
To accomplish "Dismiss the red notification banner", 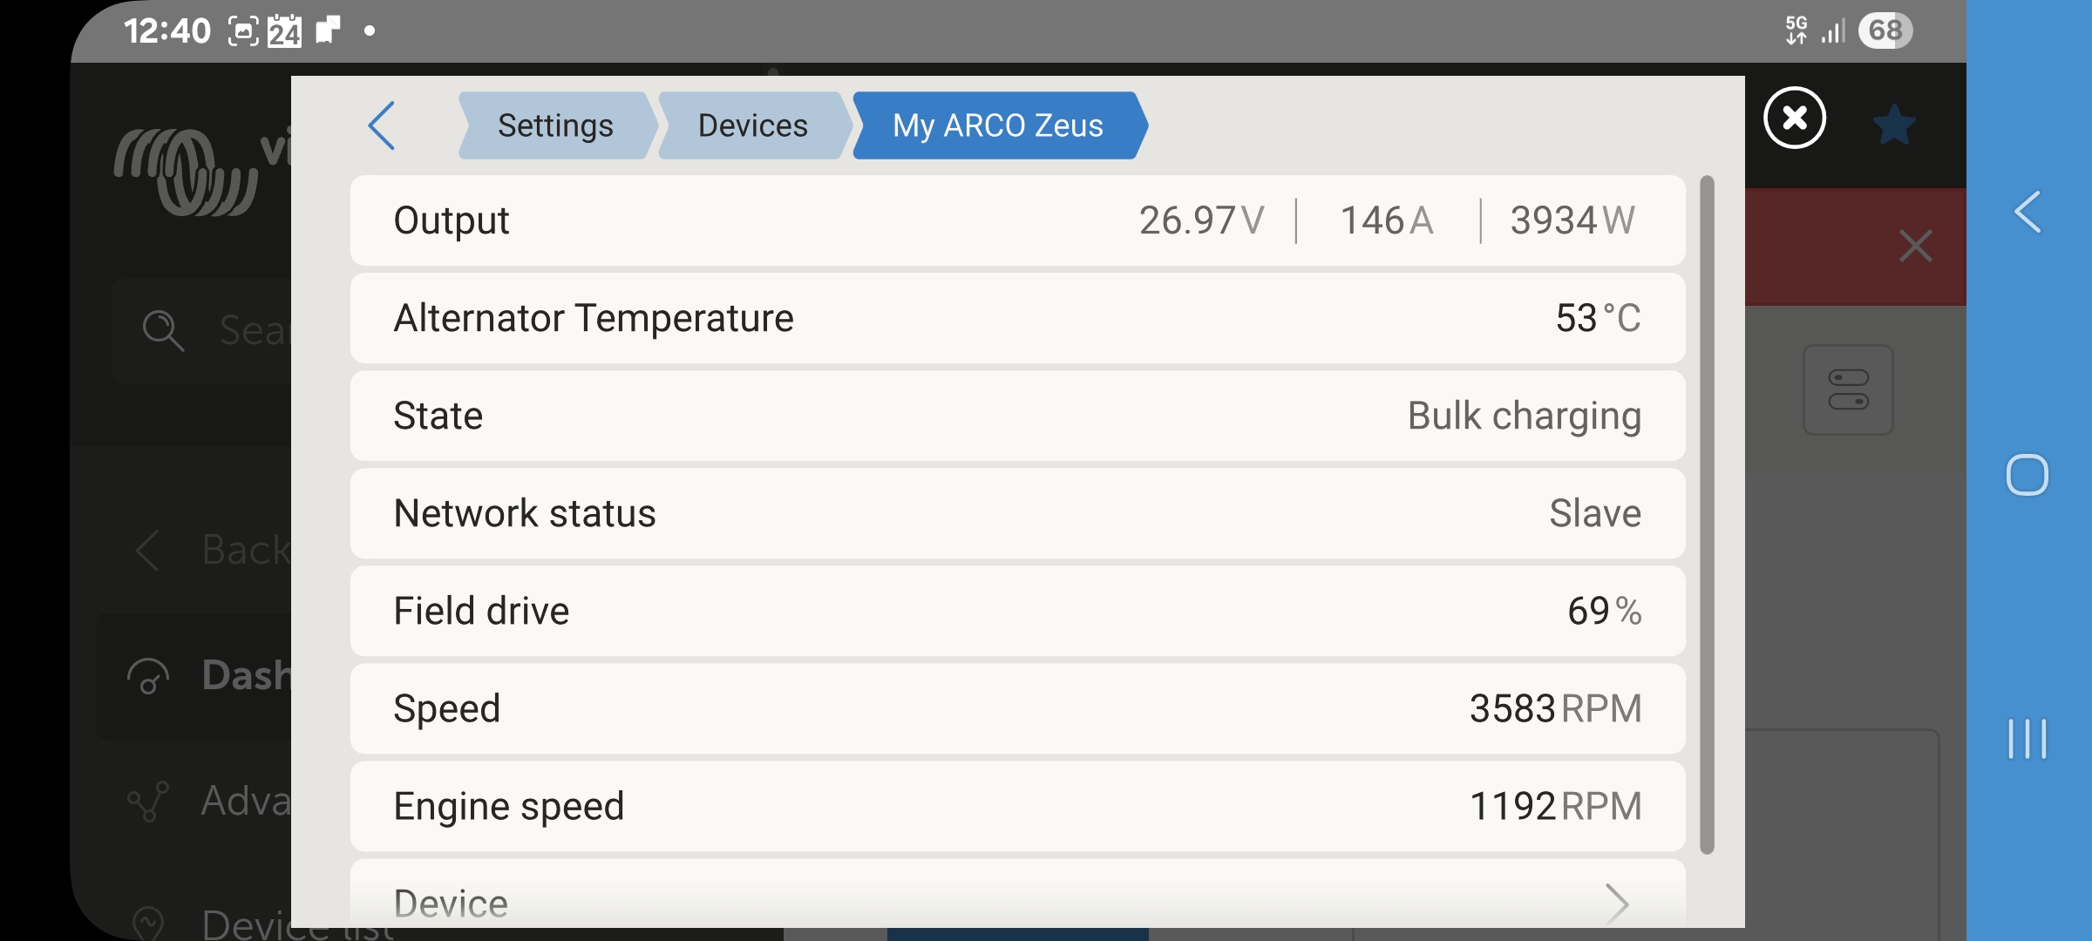I will click(1915, 247).
